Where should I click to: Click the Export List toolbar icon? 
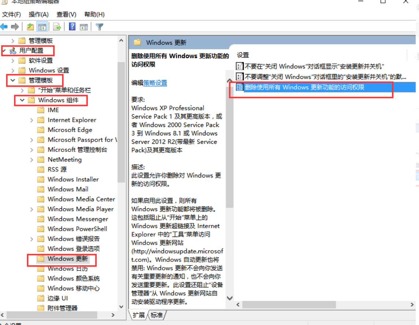[57, 27]
